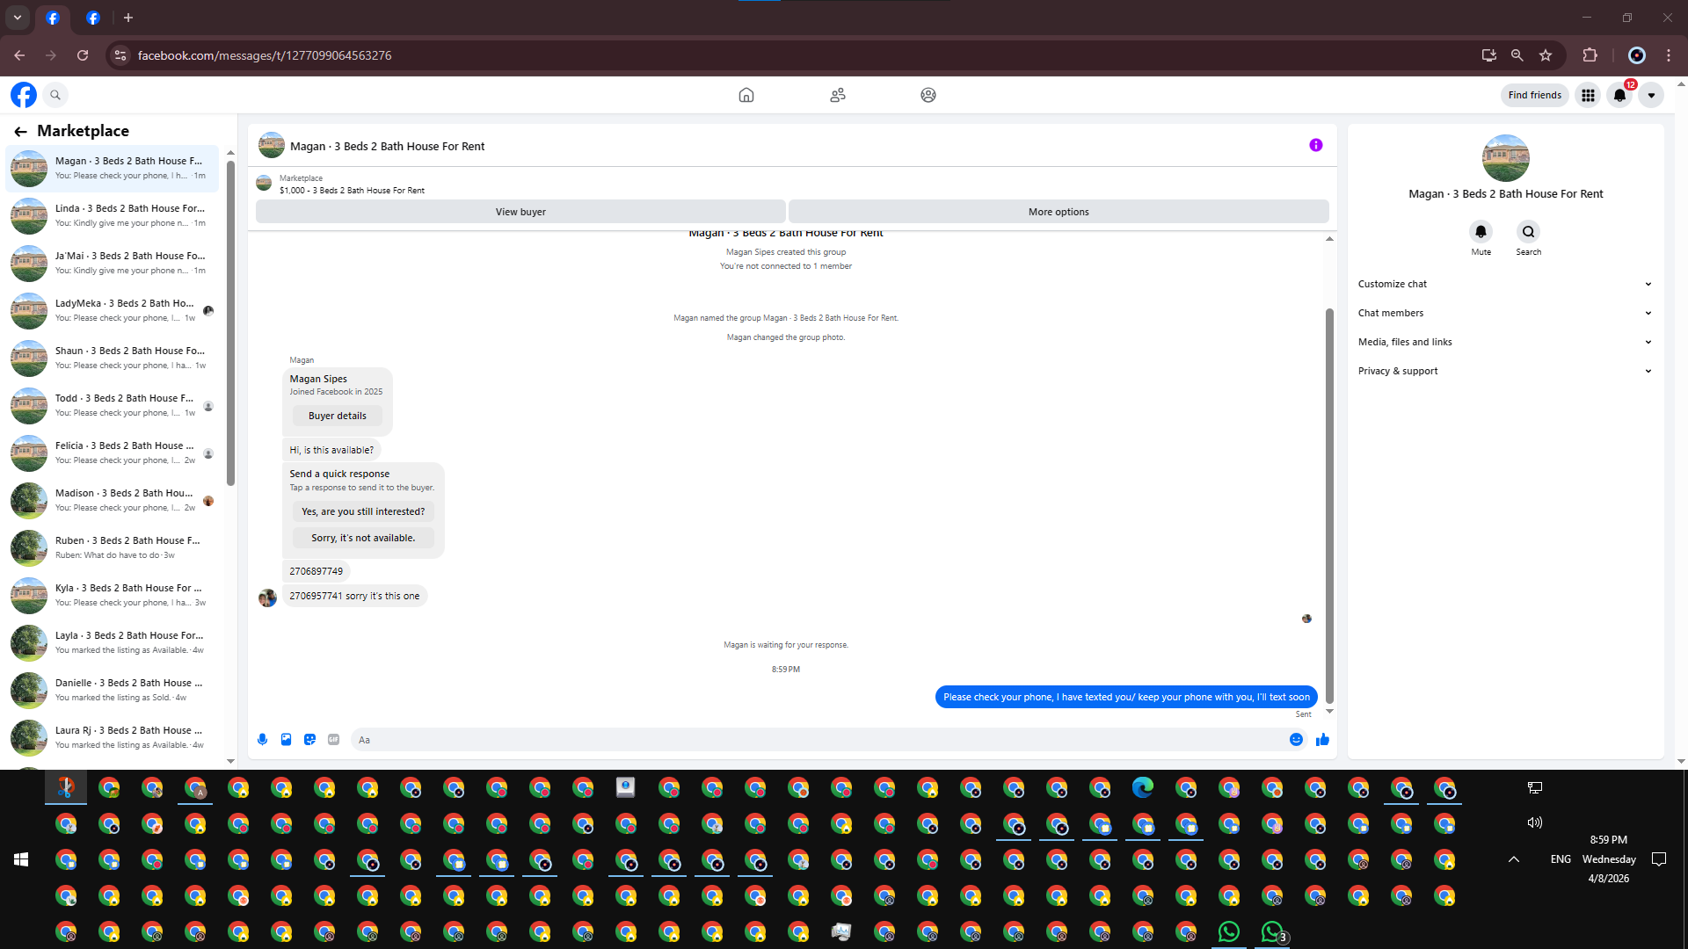Open the sticker picker icon
The image size is (1688, 949).
click(x=309, y=740)
